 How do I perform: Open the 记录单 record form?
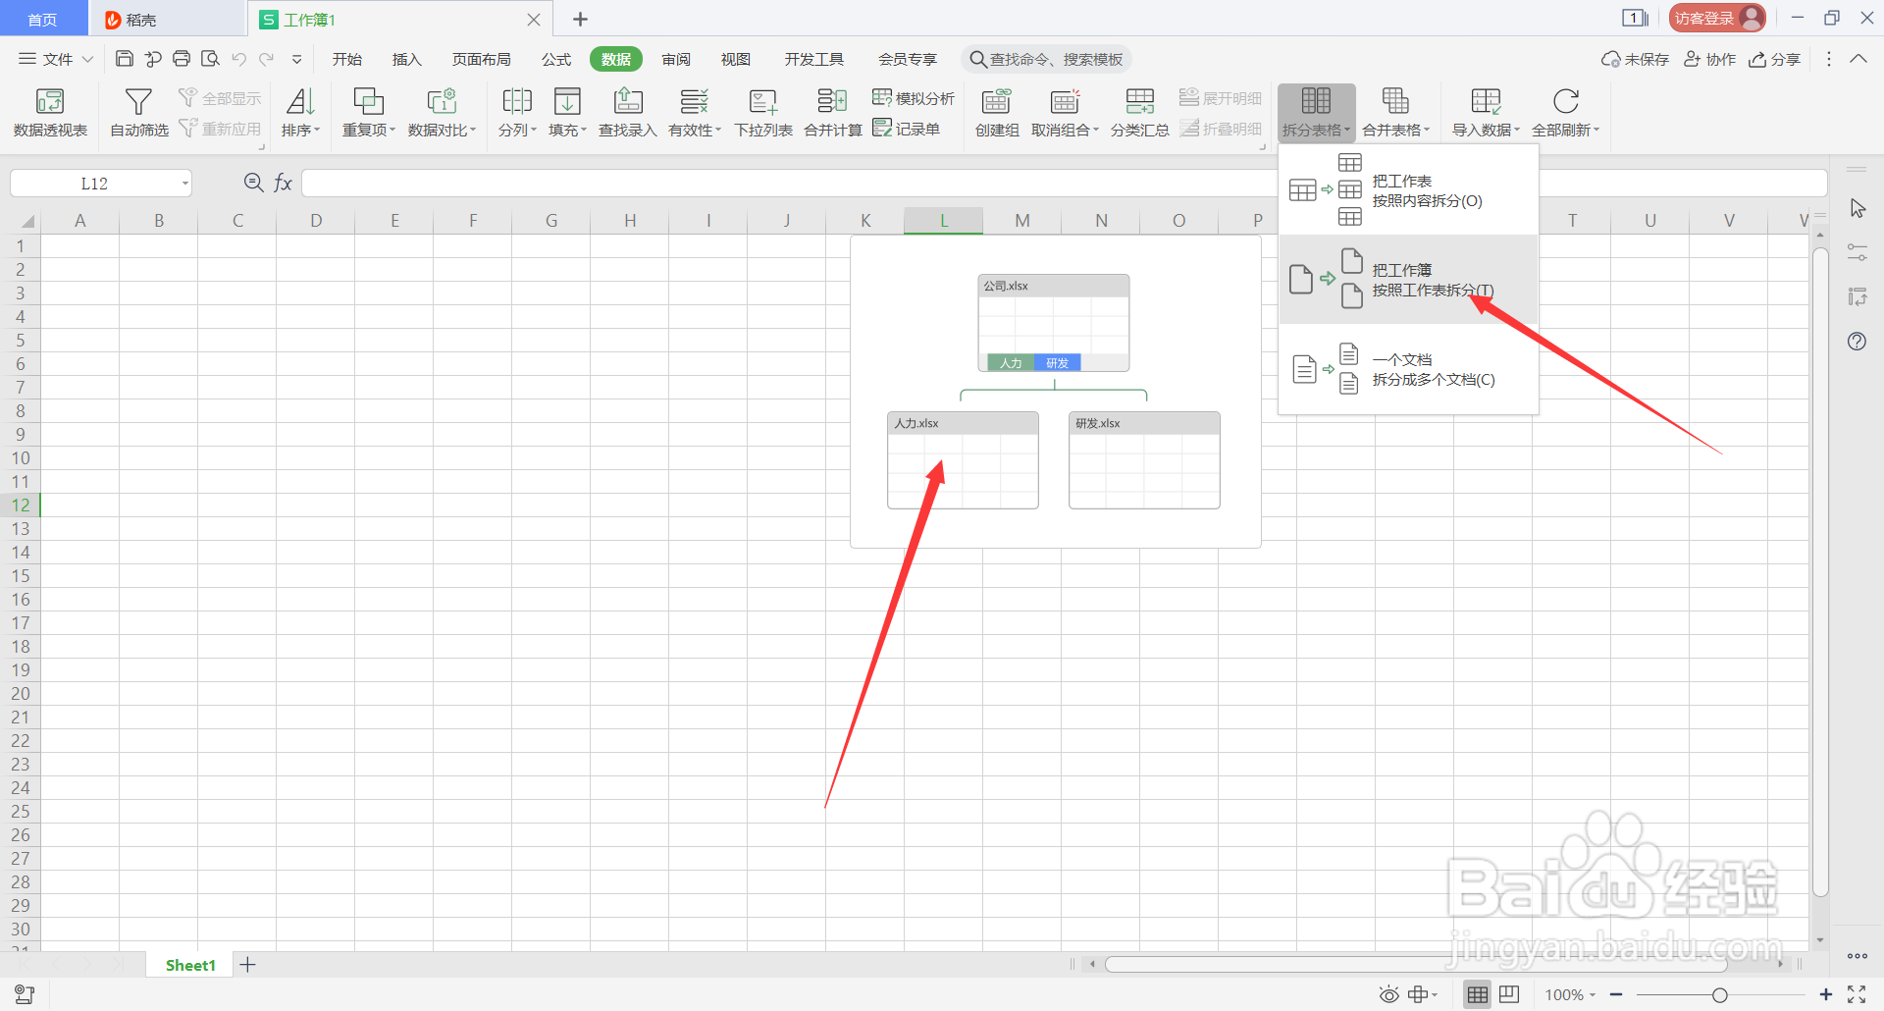906,129
